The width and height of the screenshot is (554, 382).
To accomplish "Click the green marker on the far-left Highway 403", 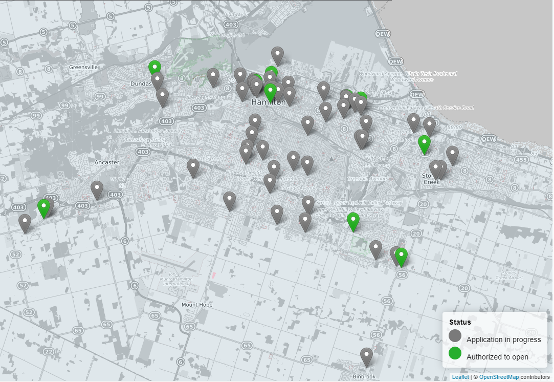I will tap(44, 208).
